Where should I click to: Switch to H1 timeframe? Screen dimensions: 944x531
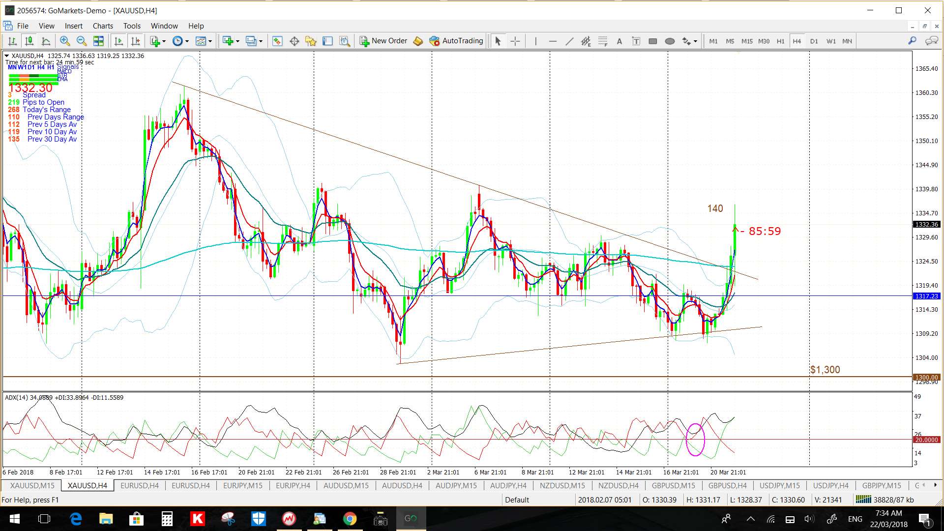tap(781, 41)
